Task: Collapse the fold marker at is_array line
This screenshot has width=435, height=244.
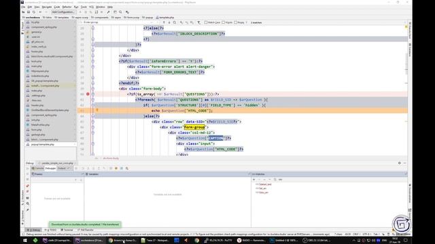Action: 93,94
